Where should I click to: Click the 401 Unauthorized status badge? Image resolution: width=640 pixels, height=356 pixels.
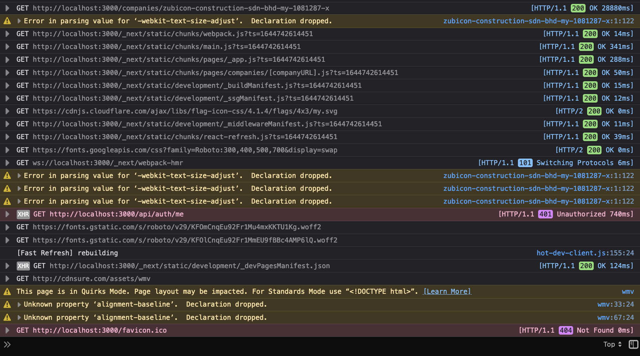[x=545, y=214]
